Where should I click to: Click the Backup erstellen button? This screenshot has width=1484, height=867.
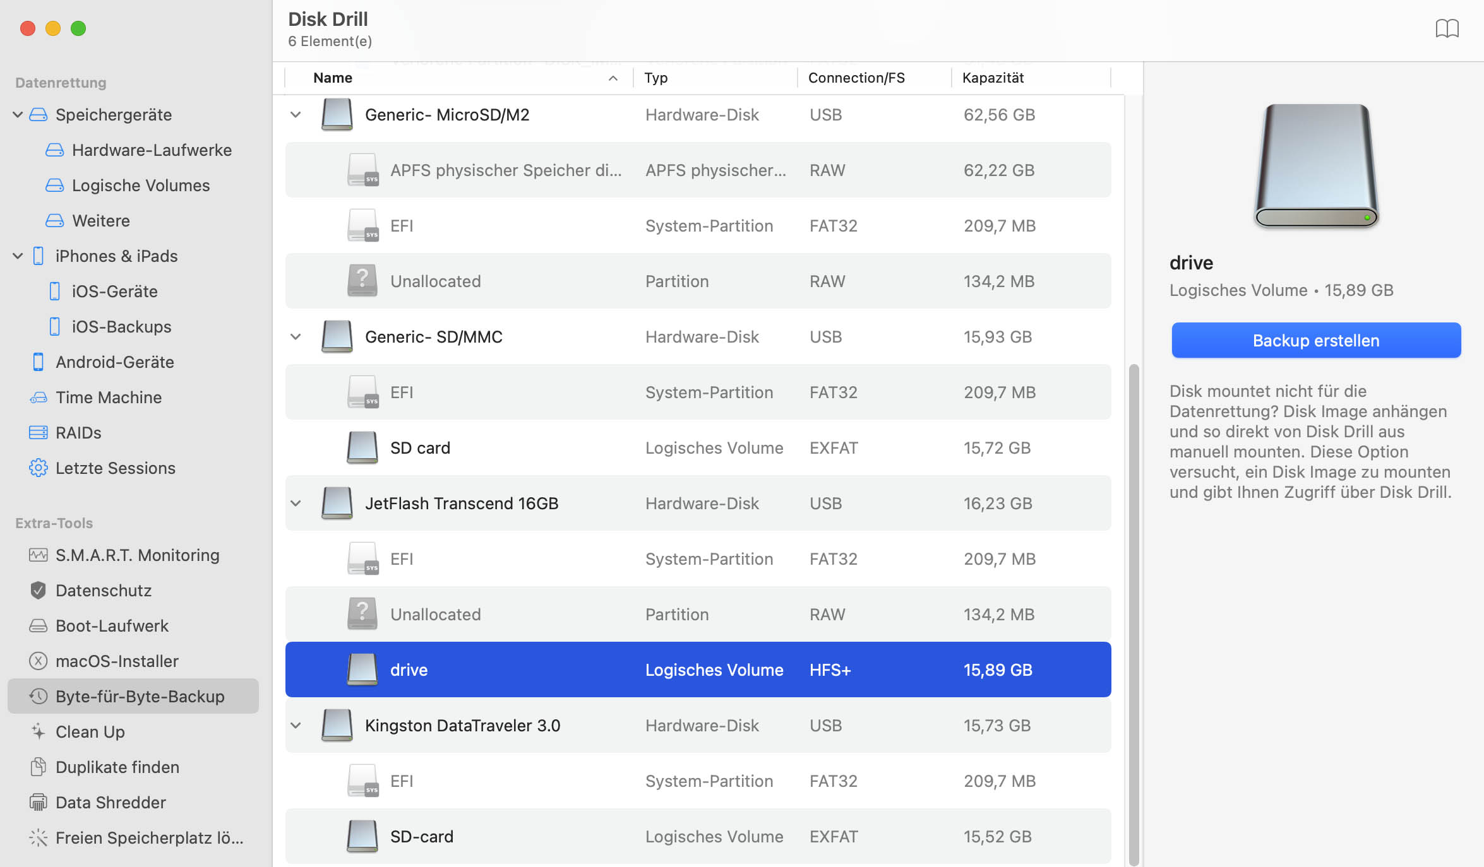pos(1316,341)
